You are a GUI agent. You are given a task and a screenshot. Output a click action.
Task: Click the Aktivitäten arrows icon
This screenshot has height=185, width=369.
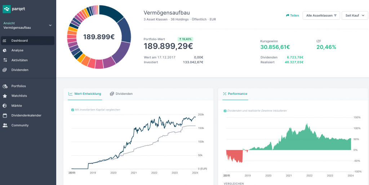5,60
